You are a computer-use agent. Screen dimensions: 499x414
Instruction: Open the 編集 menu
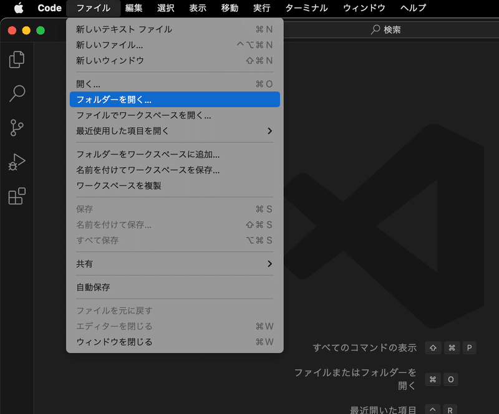[x=133, y=7]
